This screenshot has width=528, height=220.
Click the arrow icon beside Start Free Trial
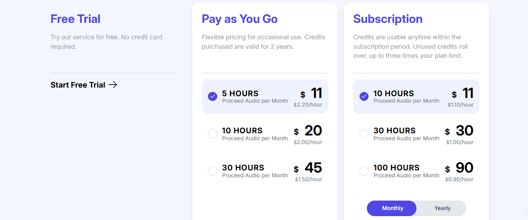[113, 85]
